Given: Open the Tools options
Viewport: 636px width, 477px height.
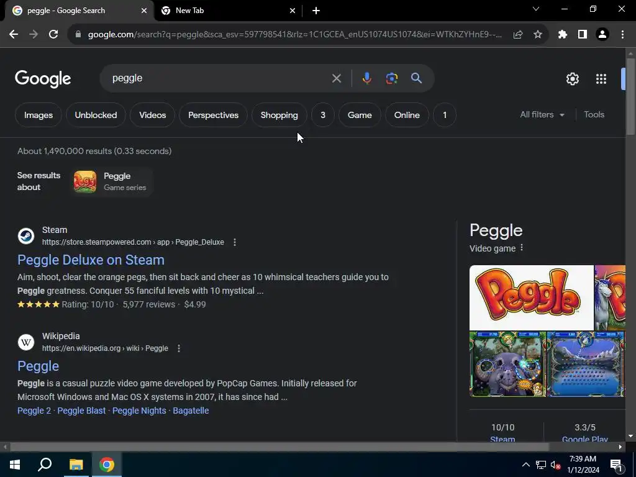Looking at the screenshot, I should 594,115.
